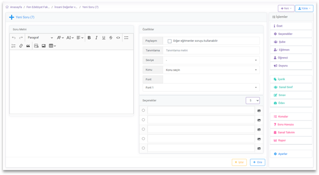Click the Tanımlama metni input field
Screen dimensions: 319x175
(211, 51)
